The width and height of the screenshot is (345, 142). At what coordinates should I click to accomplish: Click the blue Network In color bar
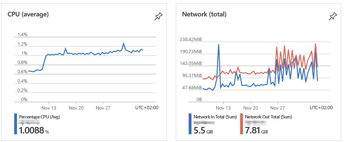(190, 124)
